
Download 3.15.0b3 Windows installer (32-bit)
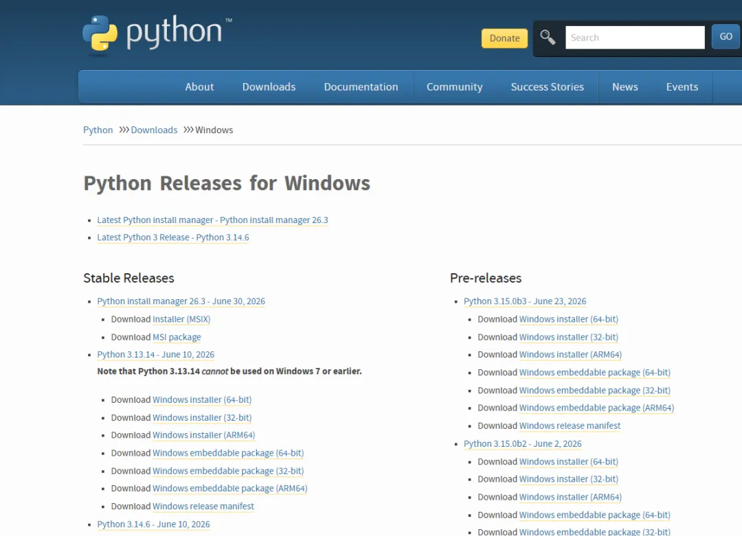click(569, 338)
